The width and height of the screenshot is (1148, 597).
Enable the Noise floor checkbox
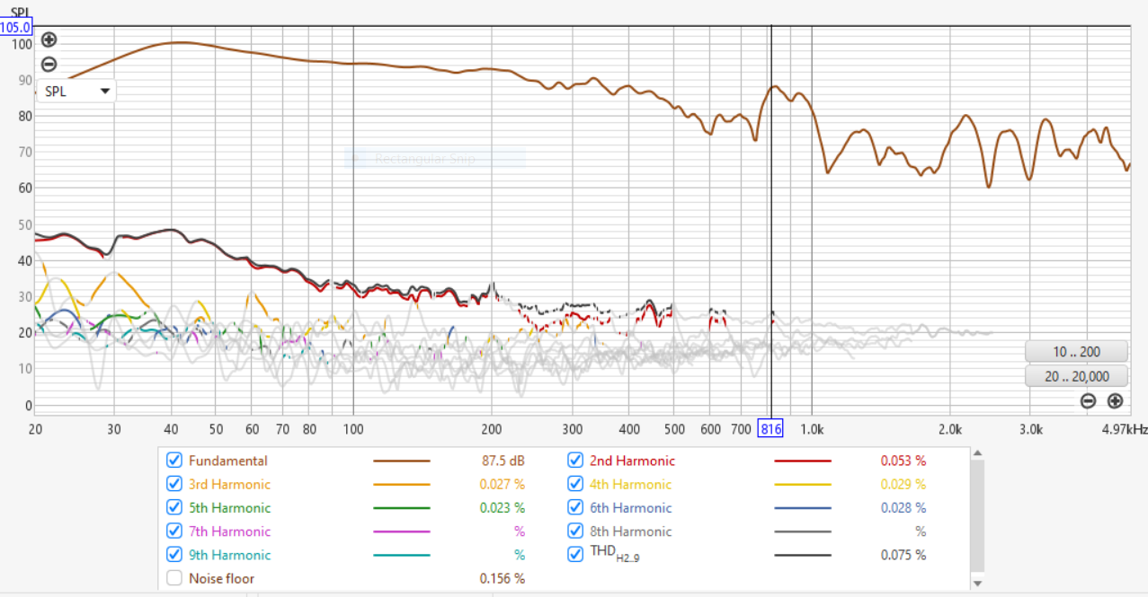[x=174, y=578]
